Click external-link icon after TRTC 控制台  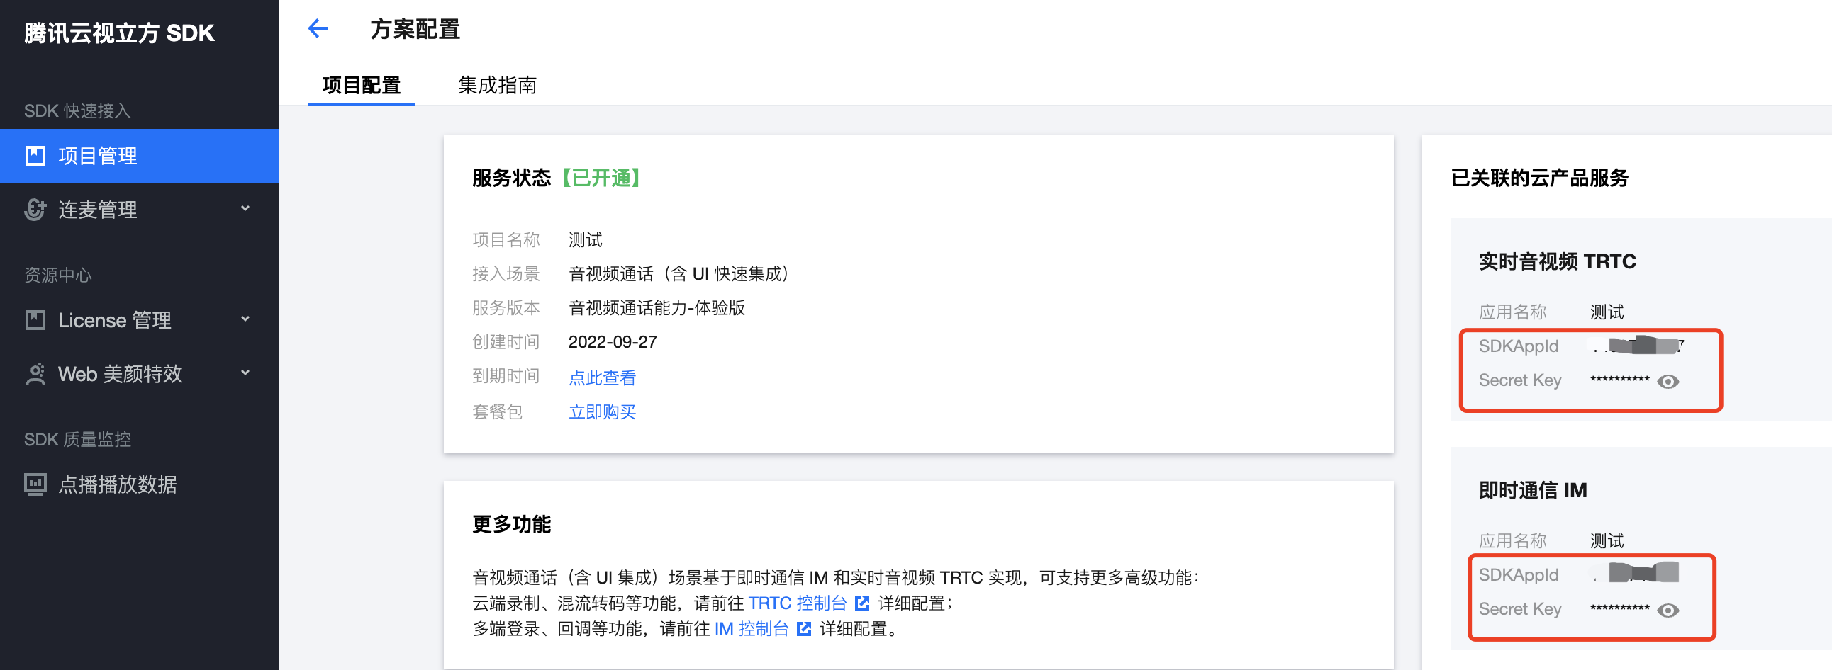click(x=862, y=603)
